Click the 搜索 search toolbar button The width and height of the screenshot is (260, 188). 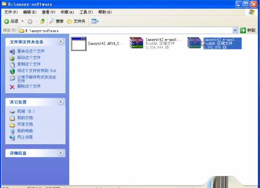click(57, 21)
